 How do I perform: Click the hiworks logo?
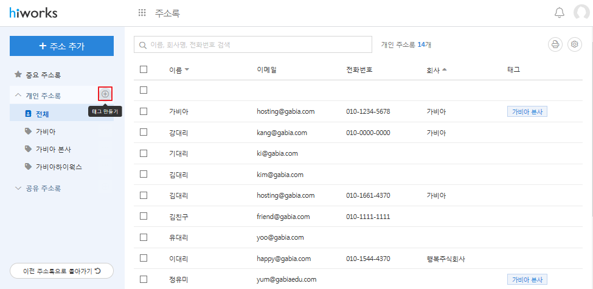(33, 13)
